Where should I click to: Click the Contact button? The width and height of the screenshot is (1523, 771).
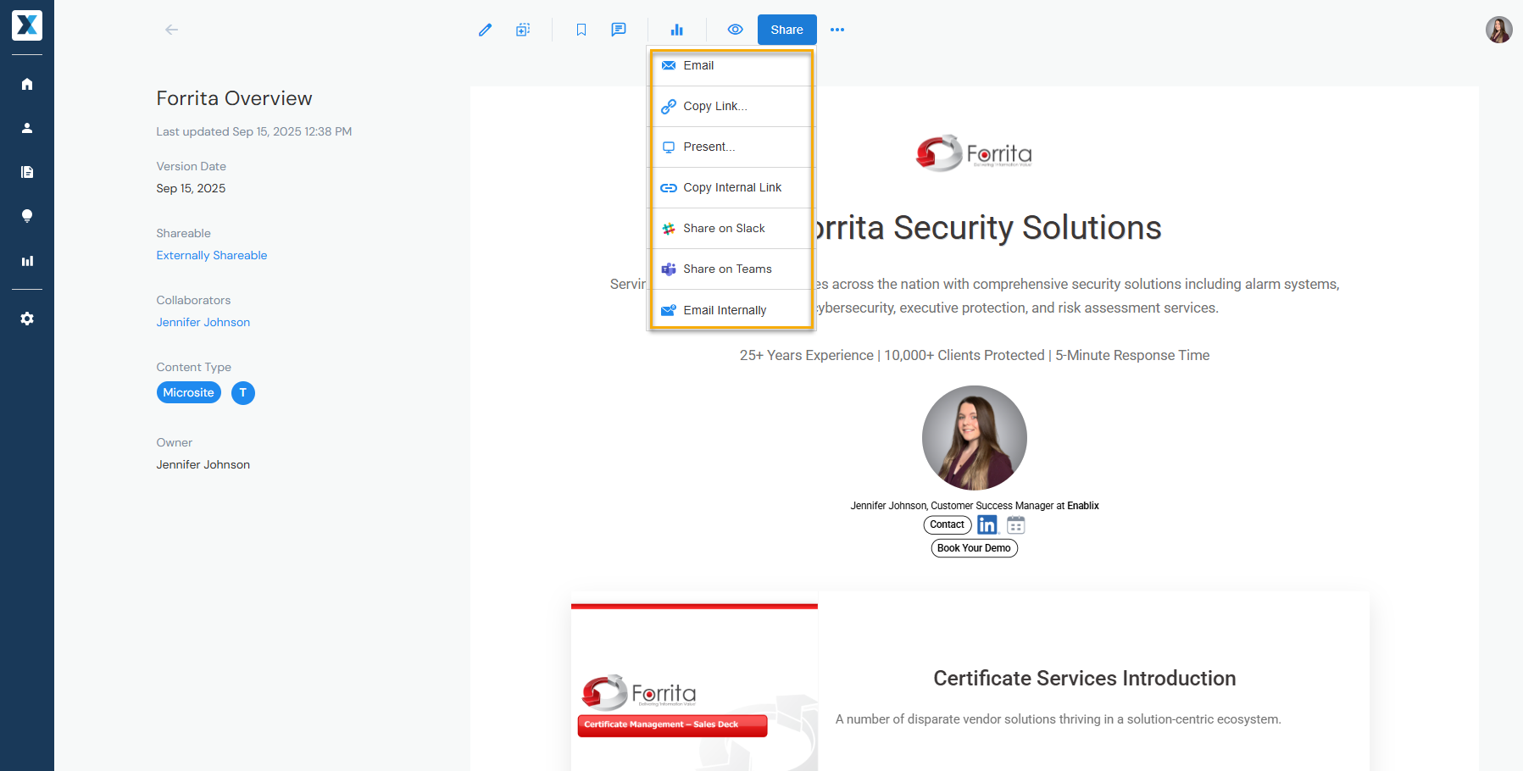click(948, 524)
